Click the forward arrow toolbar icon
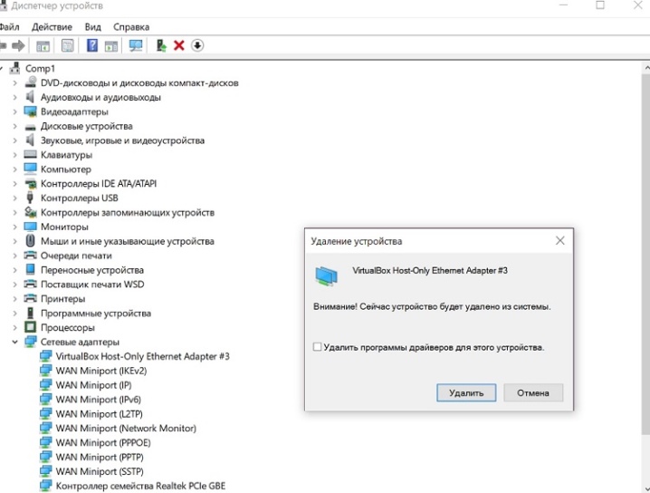The image size is (650, 493). 18,45
